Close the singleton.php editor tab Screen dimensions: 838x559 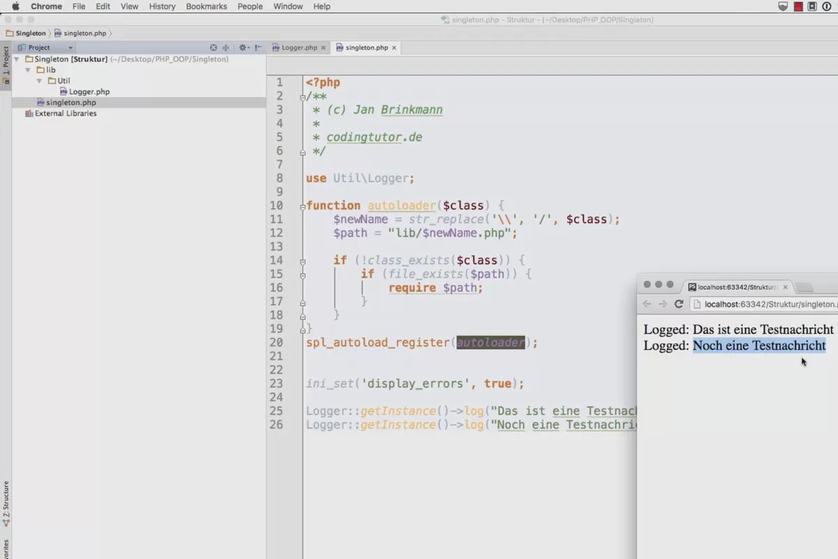pos(394,48)
